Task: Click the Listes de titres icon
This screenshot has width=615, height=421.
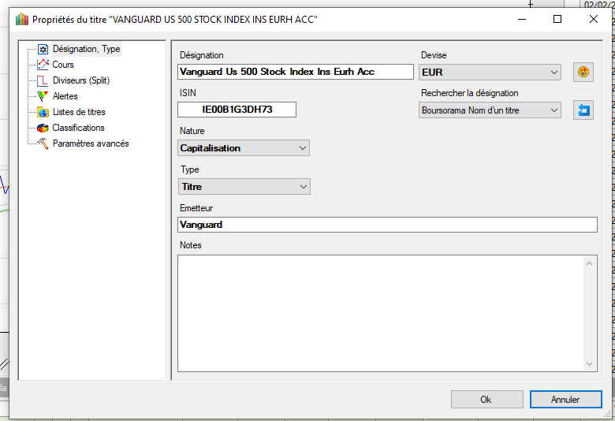Action: [43, 112]
